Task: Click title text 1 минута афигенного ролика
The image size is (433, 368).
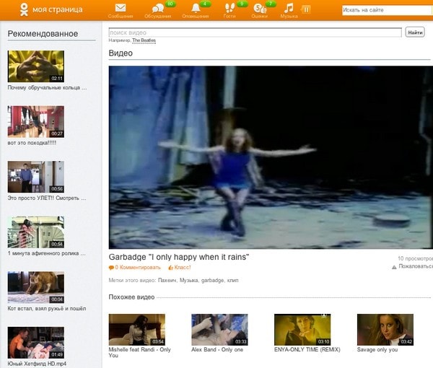Action: tap(46, 253)
